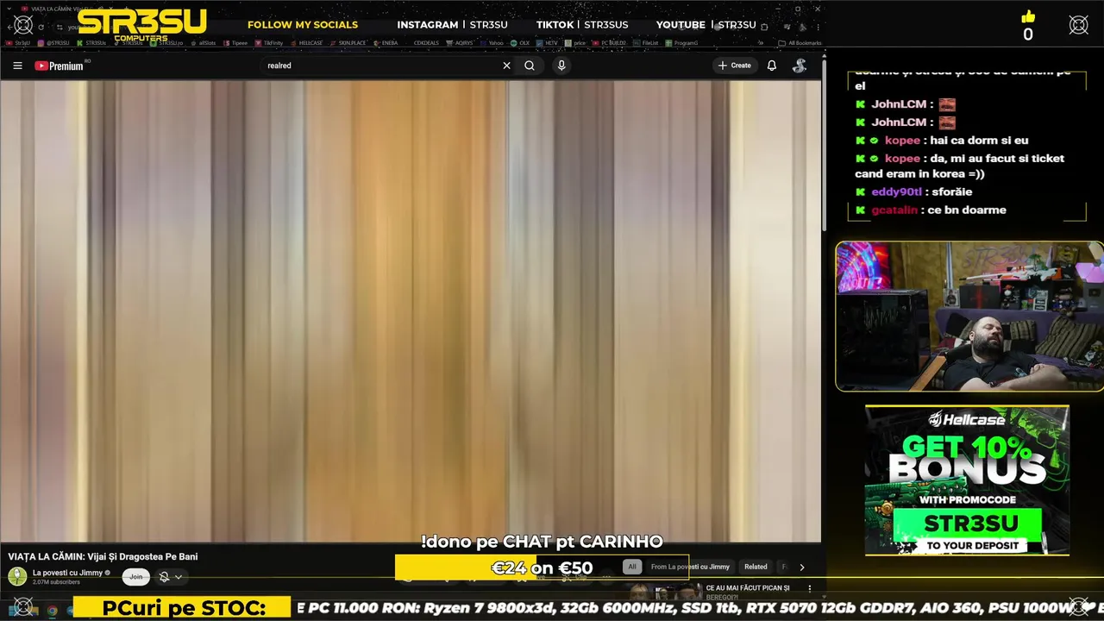Open the HLTV bookmark
The height and width of the screenshot is (621, 1104).
548,42
